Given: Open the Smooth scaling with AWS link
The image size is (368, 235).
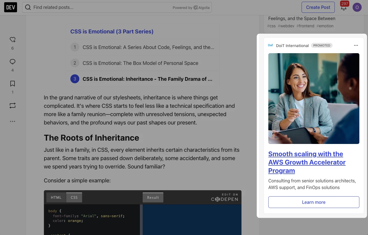Looking at the screenshot, I should (307, 162).
